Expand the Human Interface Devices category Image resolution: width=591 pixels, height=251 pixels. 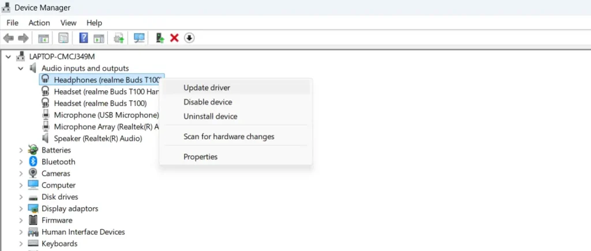[21, 232]
